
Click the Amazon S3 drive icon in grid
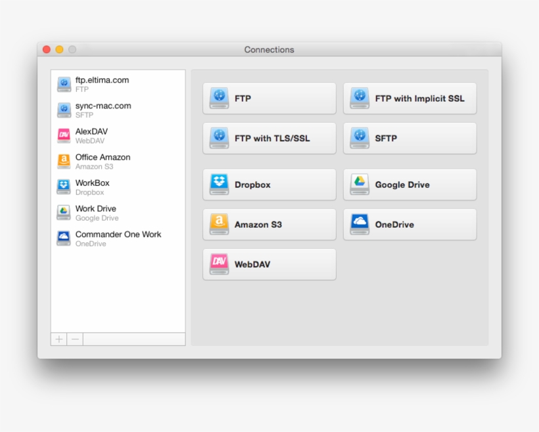click(x=220, y=225)
